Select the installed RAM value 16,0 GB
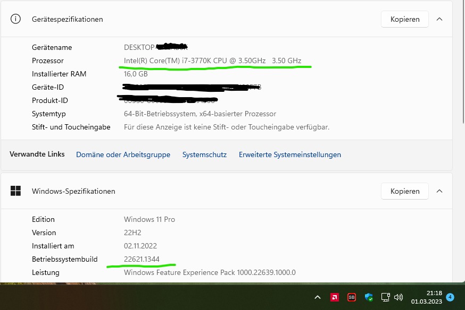This screenshot has width=465, height=310. pos(136,74)
